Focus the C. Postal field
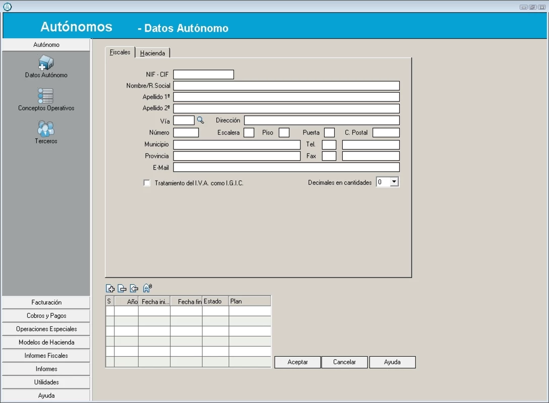 coord(386,132)
